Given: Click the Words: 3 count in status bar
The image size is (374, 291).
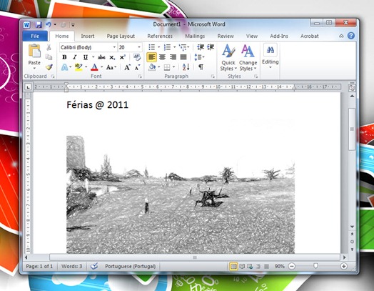Looking at the screenshot, I should click(x=72, y=266).
